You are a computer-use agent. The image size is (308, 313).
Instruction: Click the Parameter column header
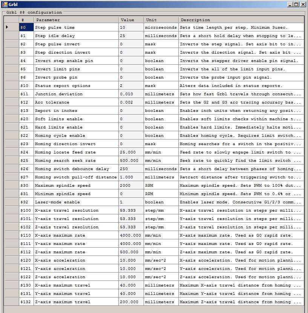pyautogui.click(x=76, y=20)
